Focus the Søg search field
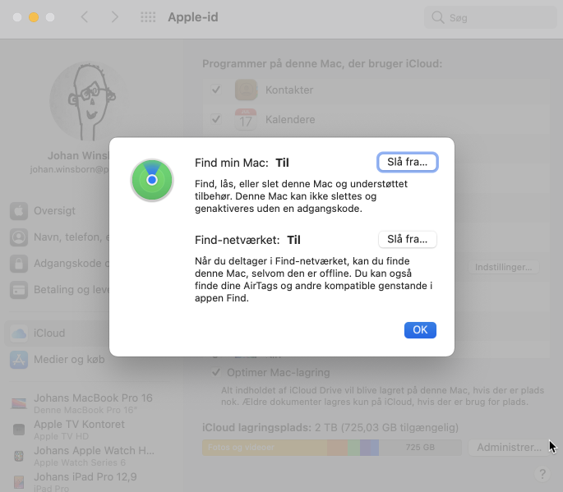This screenshot has height=492, width=563. click(x=490, y=17)
